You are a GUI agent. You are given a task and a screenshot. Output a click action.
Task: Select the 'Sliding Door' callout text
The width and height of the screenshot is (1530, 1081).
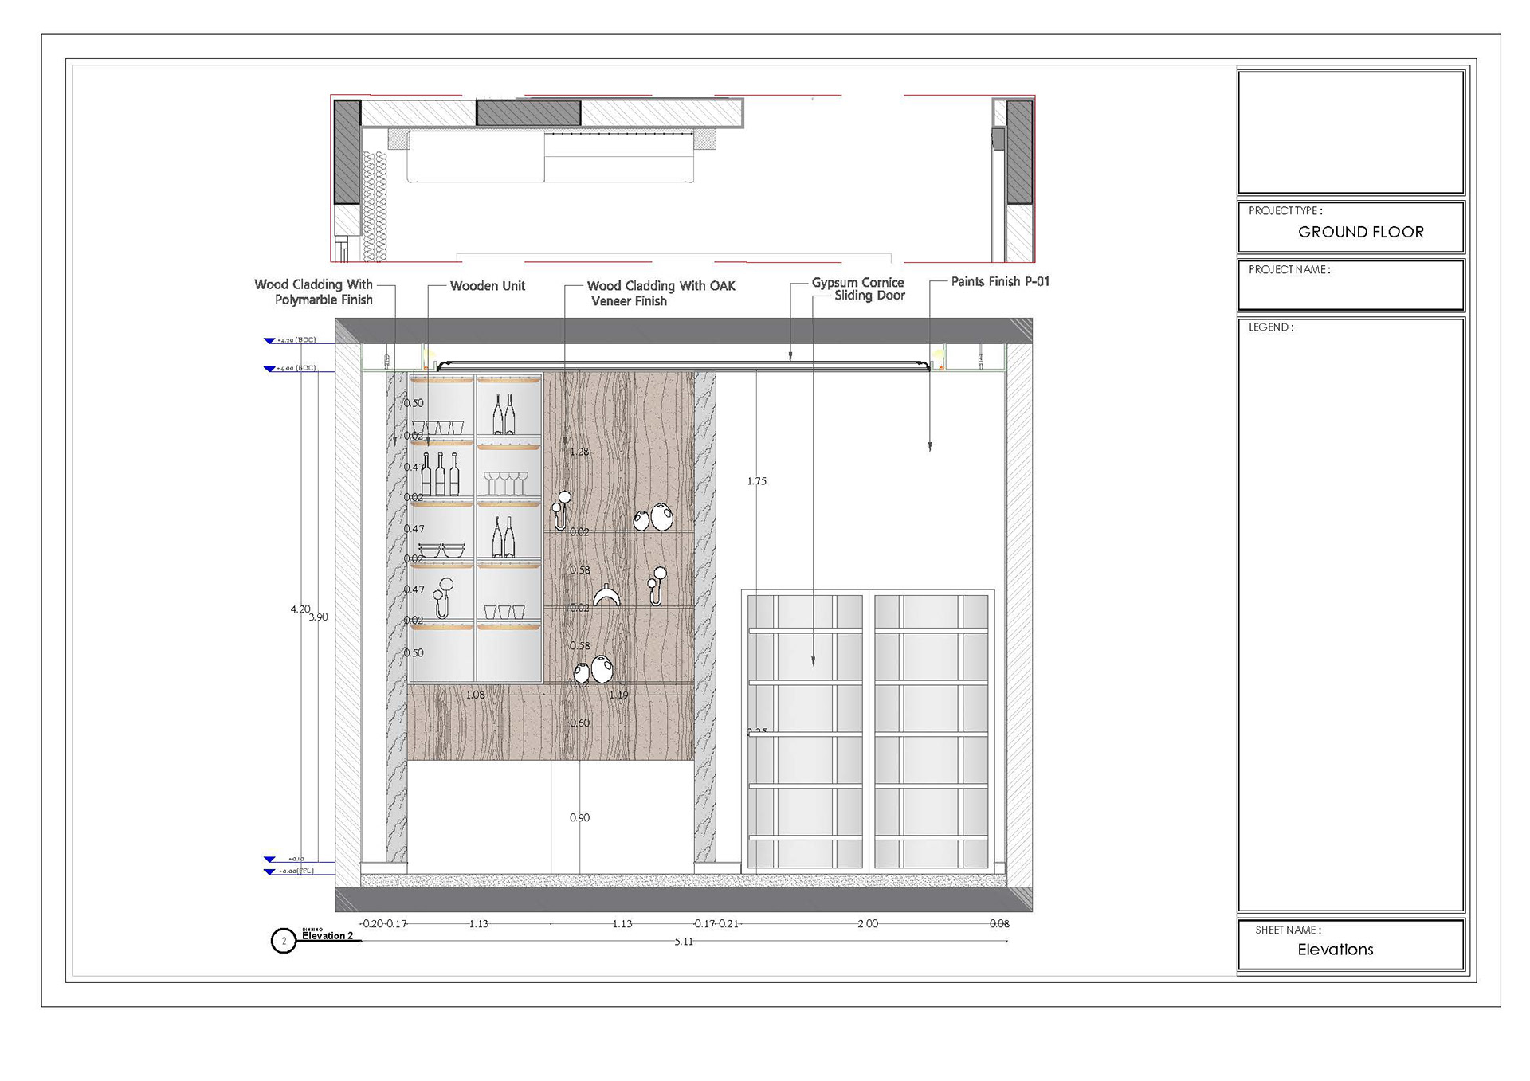[869, 296]
